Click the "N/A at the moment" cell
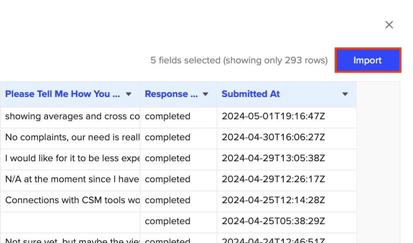 pos(72,179)
